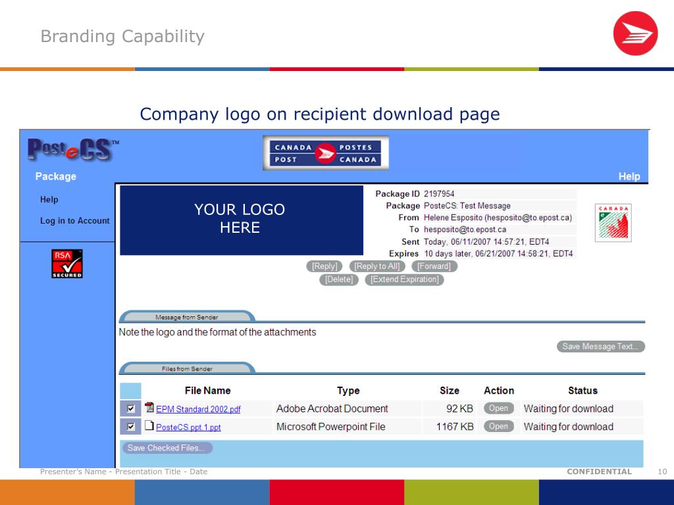This screenshot has height=505, width=674.
Task: Click the select-all box in the file table header
Action: [x=131, y=391]
